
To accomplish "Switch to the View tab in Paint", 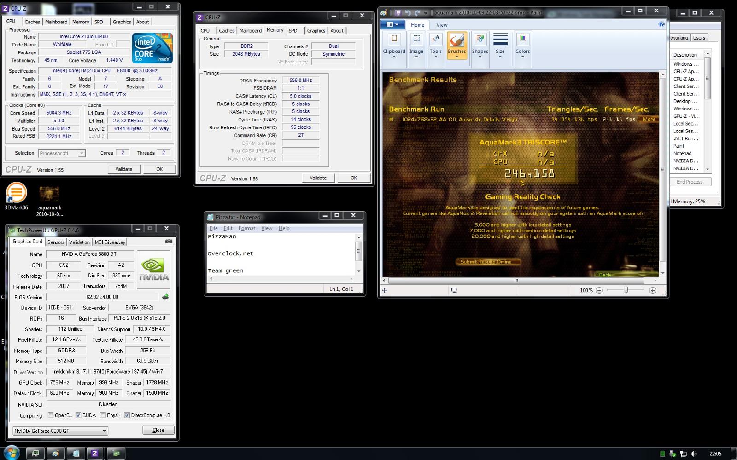I will 442,25.
